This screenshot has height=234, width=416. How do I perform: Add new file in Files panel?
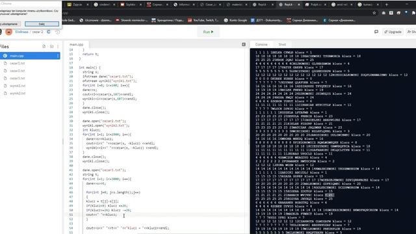(44, 46)
